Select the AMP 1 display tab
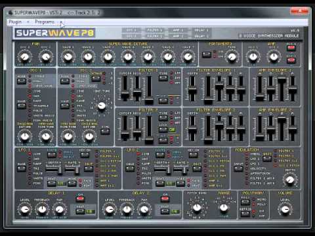 point(178,30)
